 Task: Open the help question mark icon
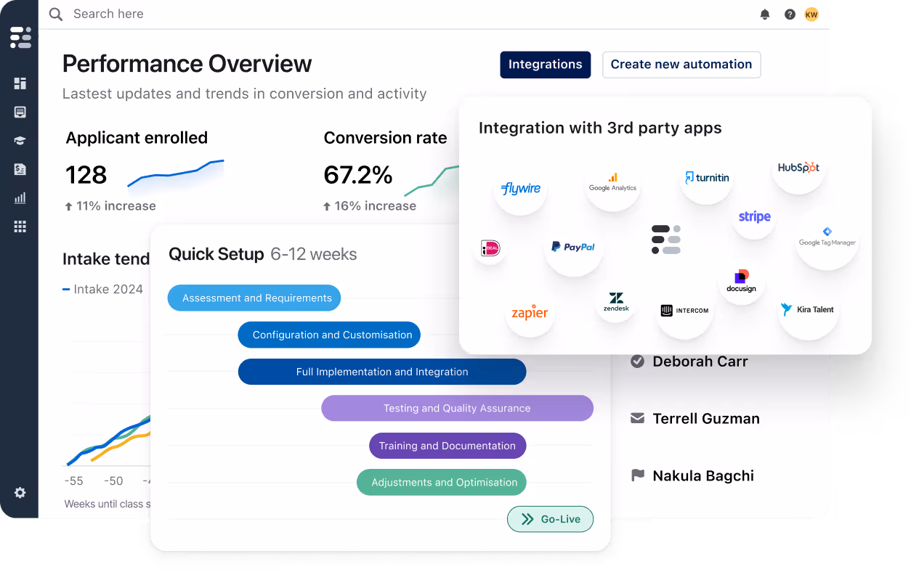click(790, 14)
